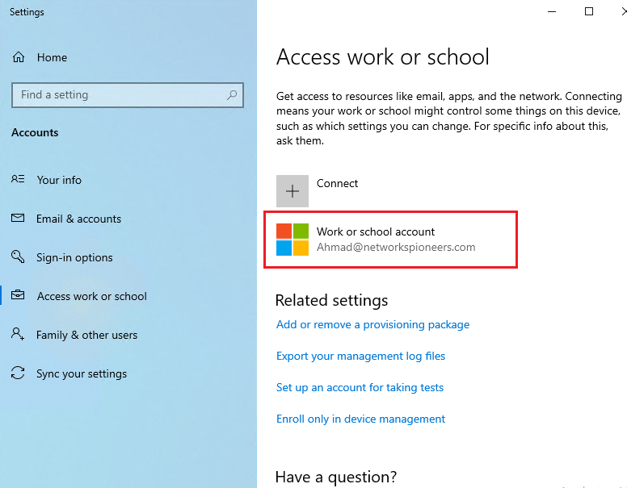Click the Microsoft four-color logo
This screenshot has height=488, width=627.
pyautogui.click(x=292, y=240)
